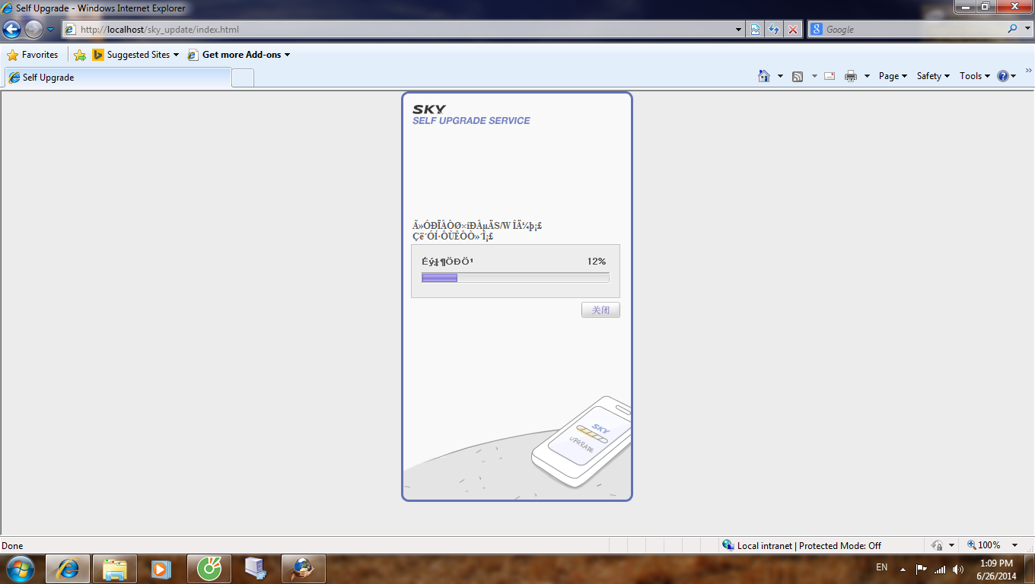Click the Home icon in command bar
The width and height of the screenshot is (1035, 584).
764,76
